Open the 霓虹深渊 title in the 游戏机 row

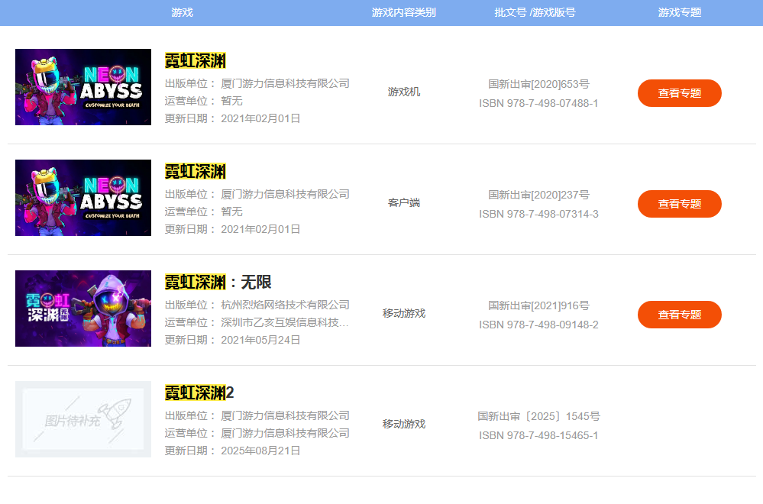click(195, 61)
